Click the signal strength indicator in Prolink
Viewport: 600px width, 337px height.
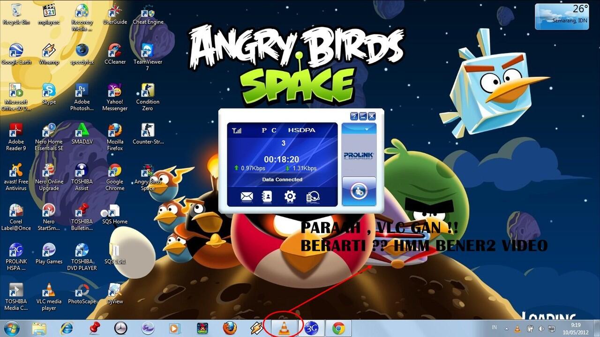coord(237,131)
